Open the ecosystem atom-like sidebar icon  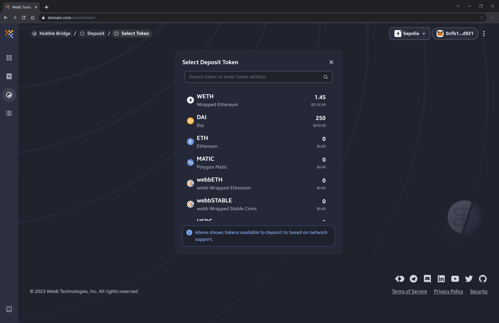pyautogui.click(x=9, y=113)
